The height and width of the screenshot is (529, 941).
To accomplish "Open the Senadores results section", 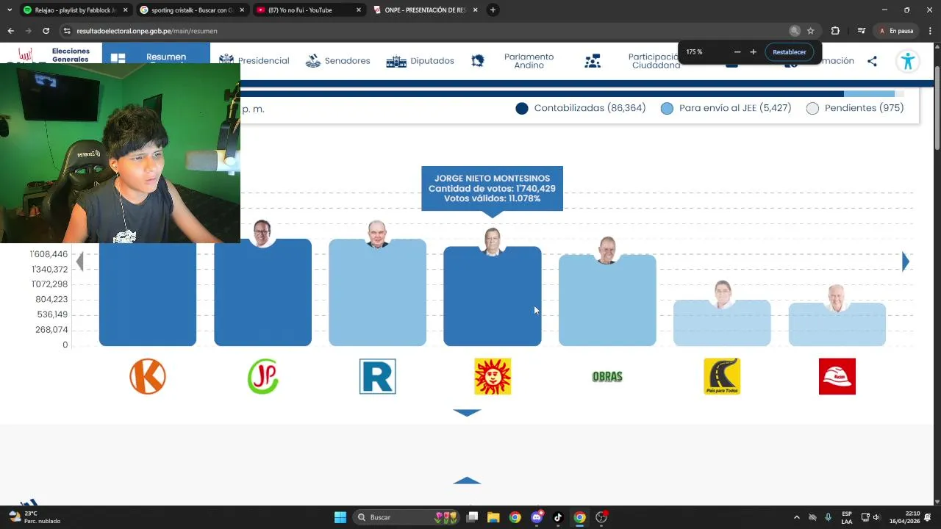I will coord(338,61).
